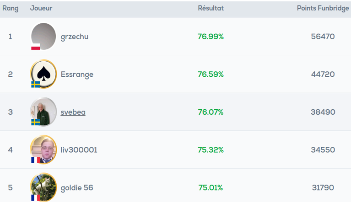
Task: Click the 76.99% result of grzechu
Action: 211,37
